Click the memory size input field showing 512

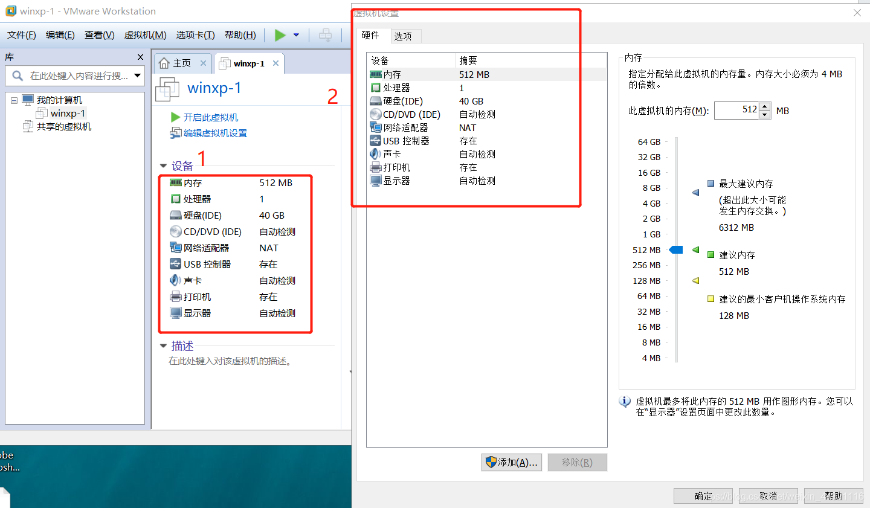click(736, 110)
